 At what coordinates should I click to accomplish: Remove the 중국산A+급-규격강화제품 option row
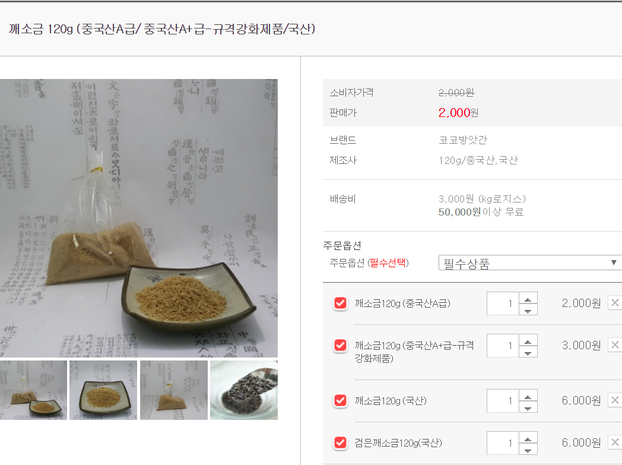click(615, 345)
